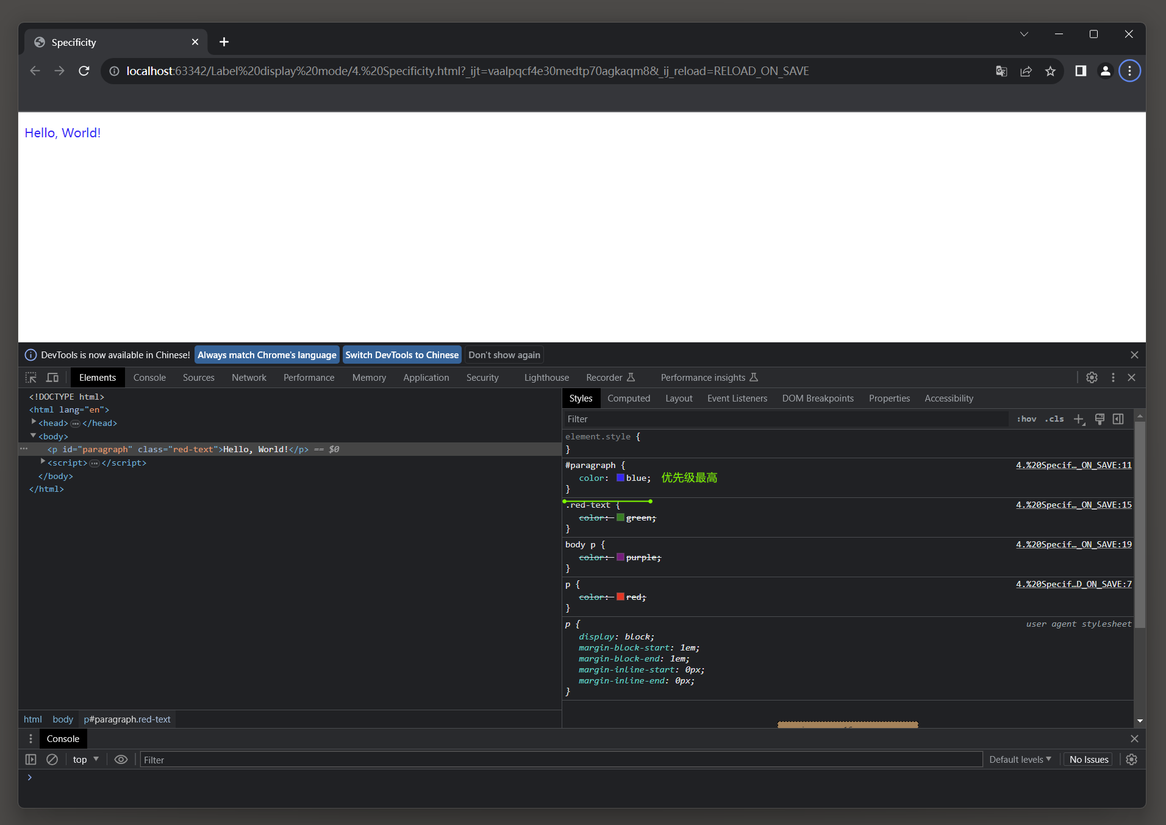Open the Lighthouse tab
This screenshot has width=1166, height=825.
point(546,378)
